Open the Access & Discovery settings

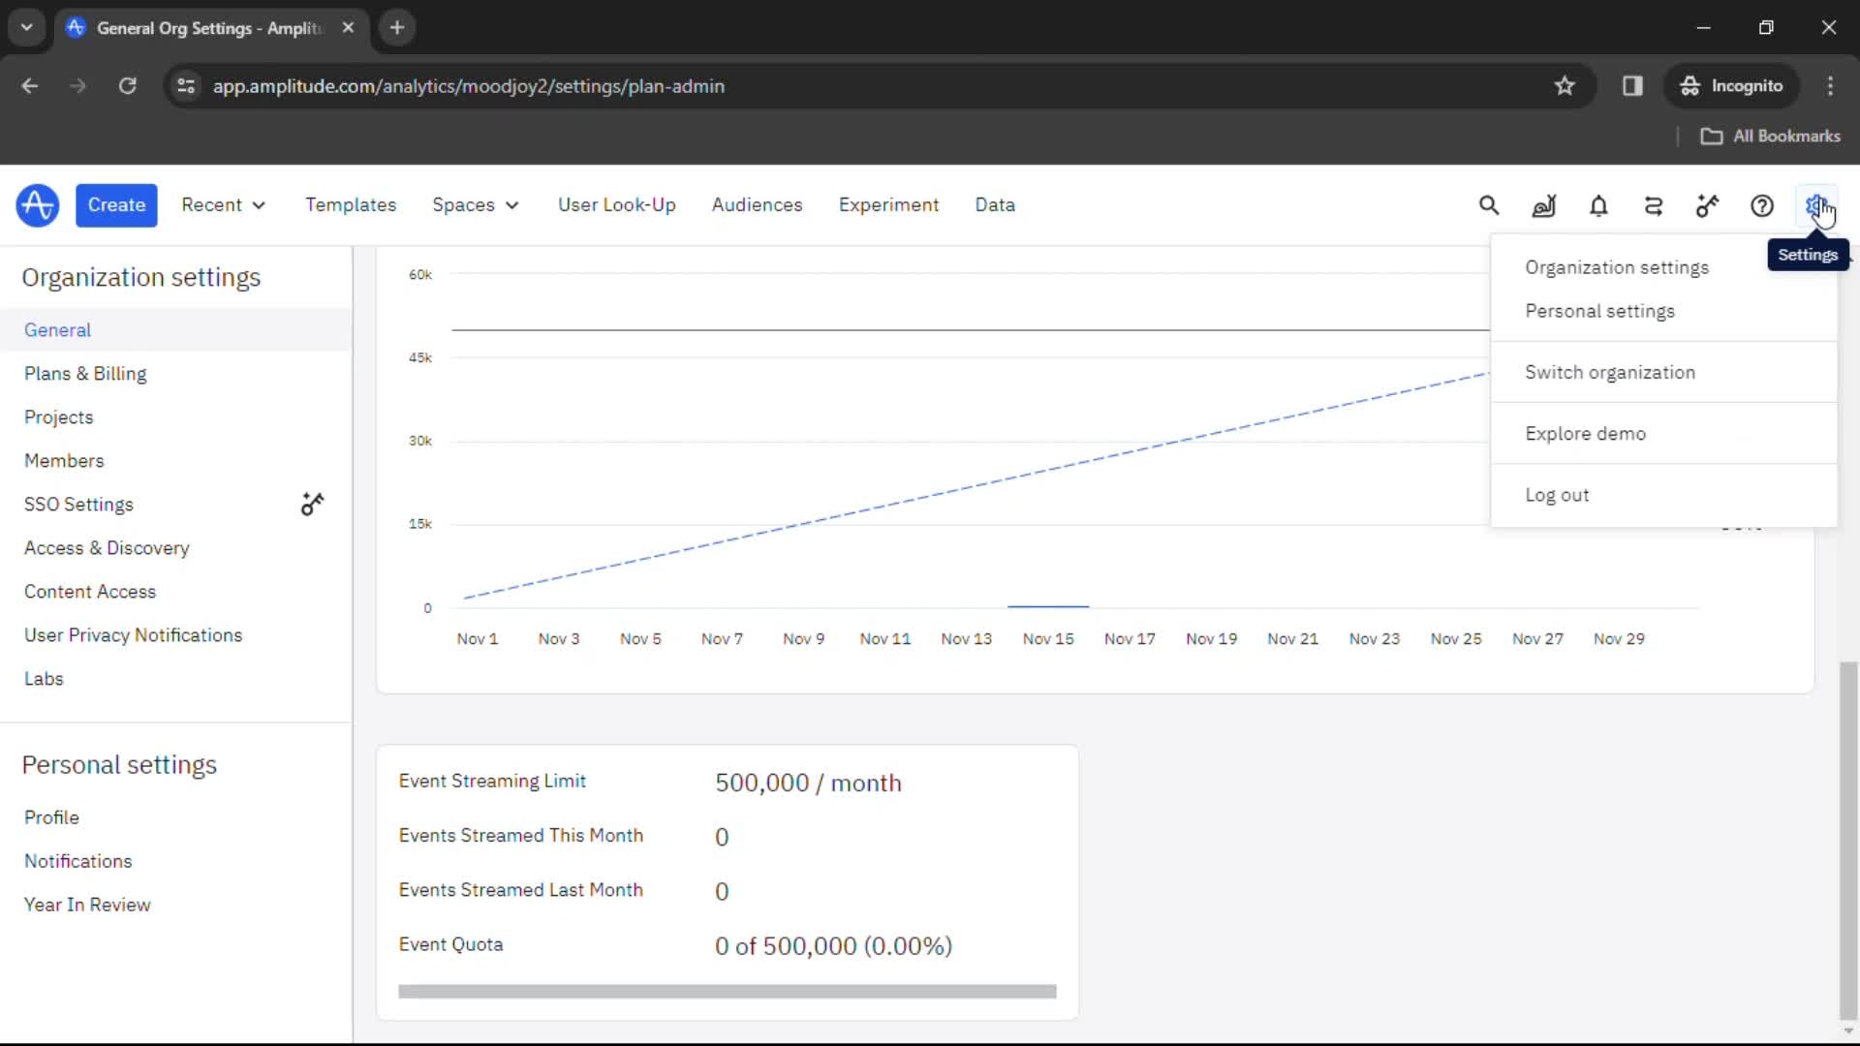pos(108,546)
